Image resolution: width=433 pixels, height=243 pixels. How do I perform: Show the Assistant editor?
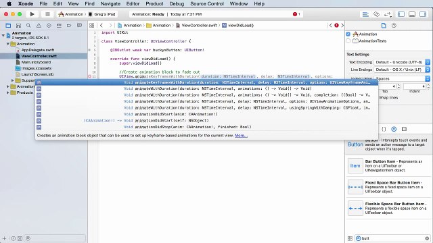[x=376, y=14]
